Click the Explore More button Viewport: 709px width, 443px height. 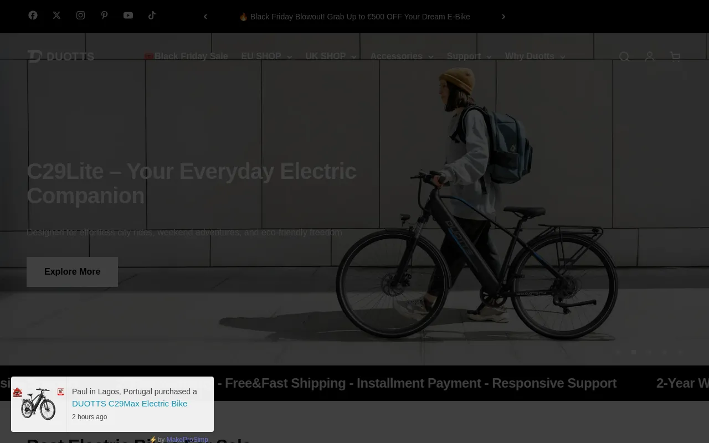pos(72,272)
